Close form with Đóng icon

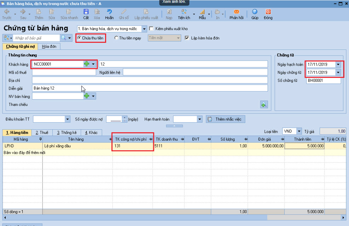(x=268, y=12)
